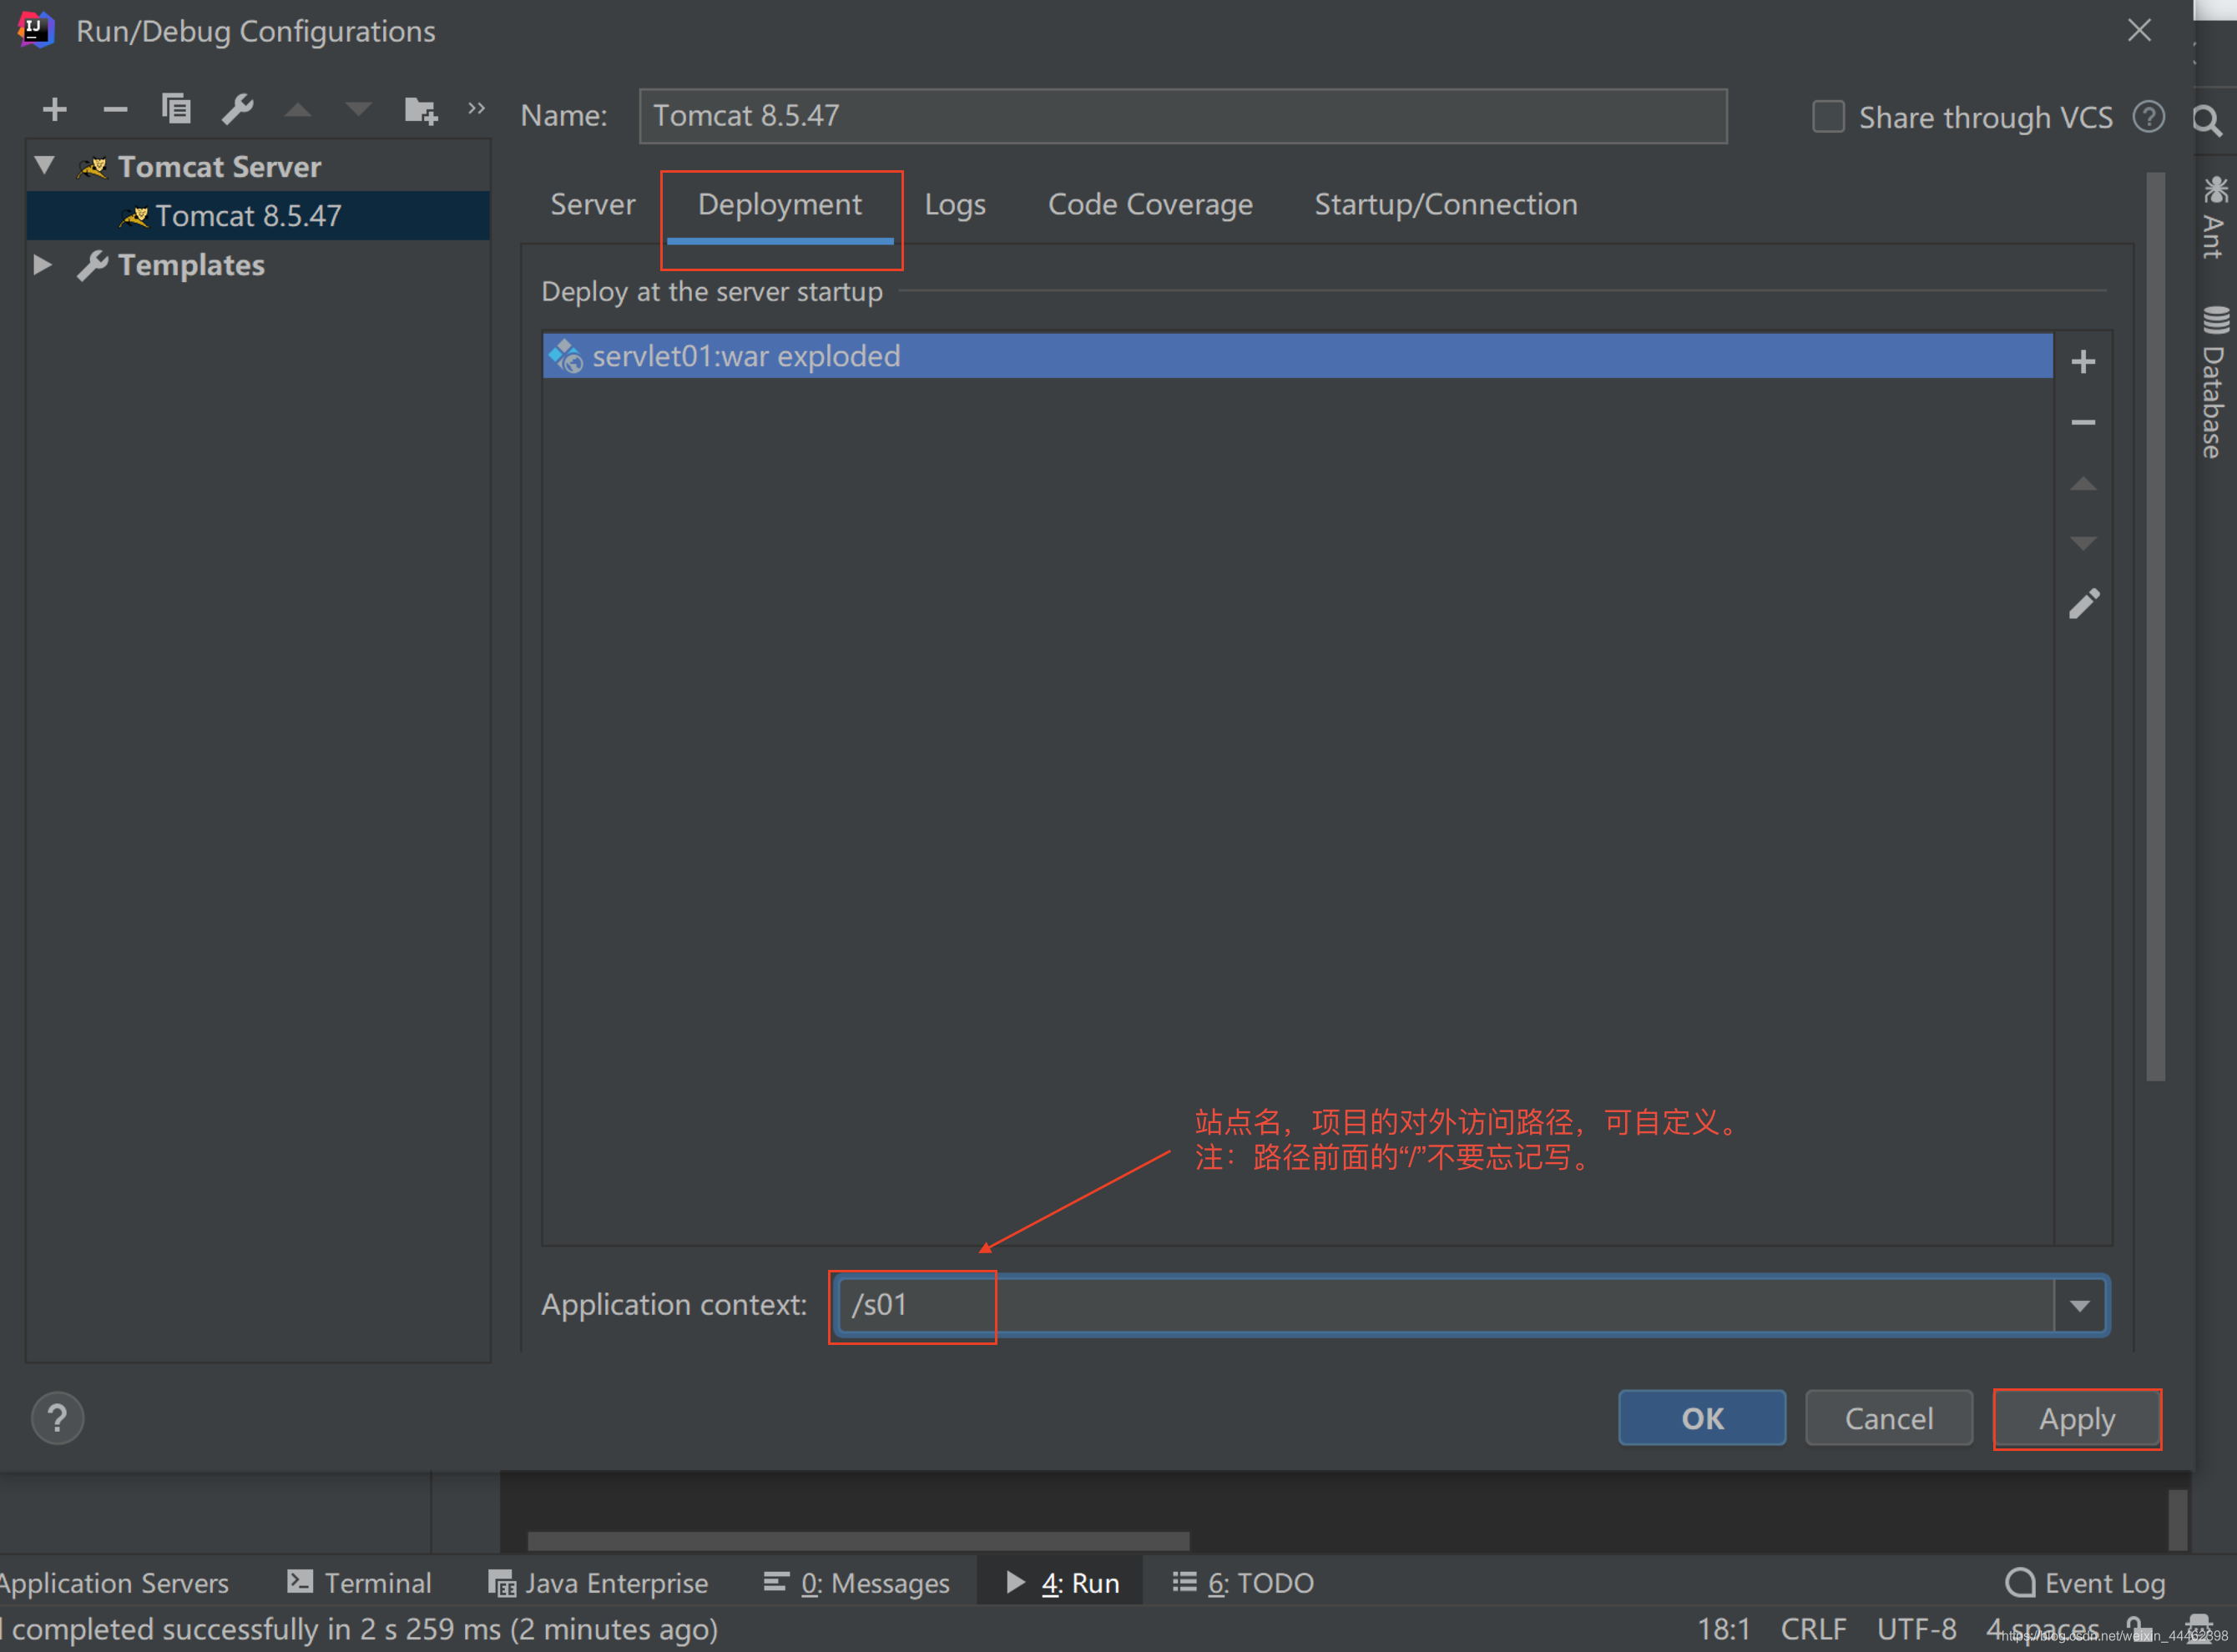Remove the selected artifact with the minus icon
This screenshot has height=1652, width=2237.
tap(2083, 423)
